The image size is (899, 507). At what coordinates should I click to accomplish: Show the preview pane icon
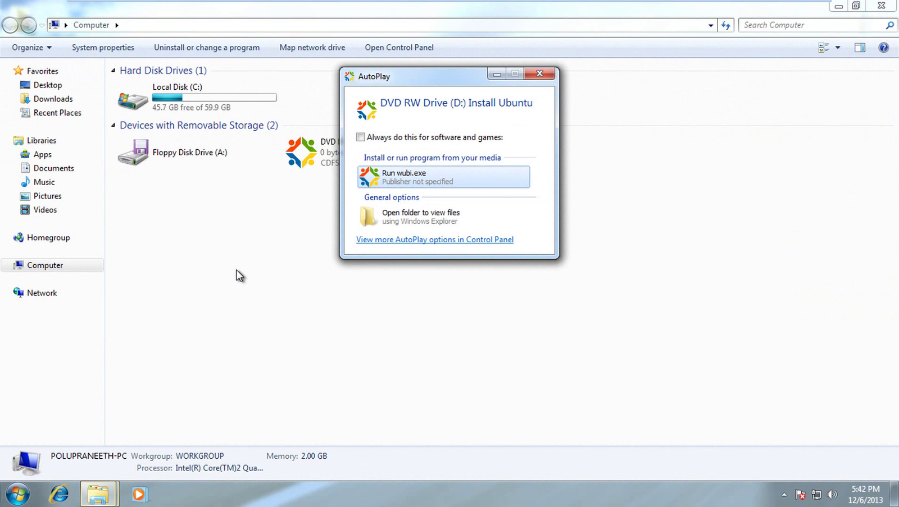click(x=860, y=48)
